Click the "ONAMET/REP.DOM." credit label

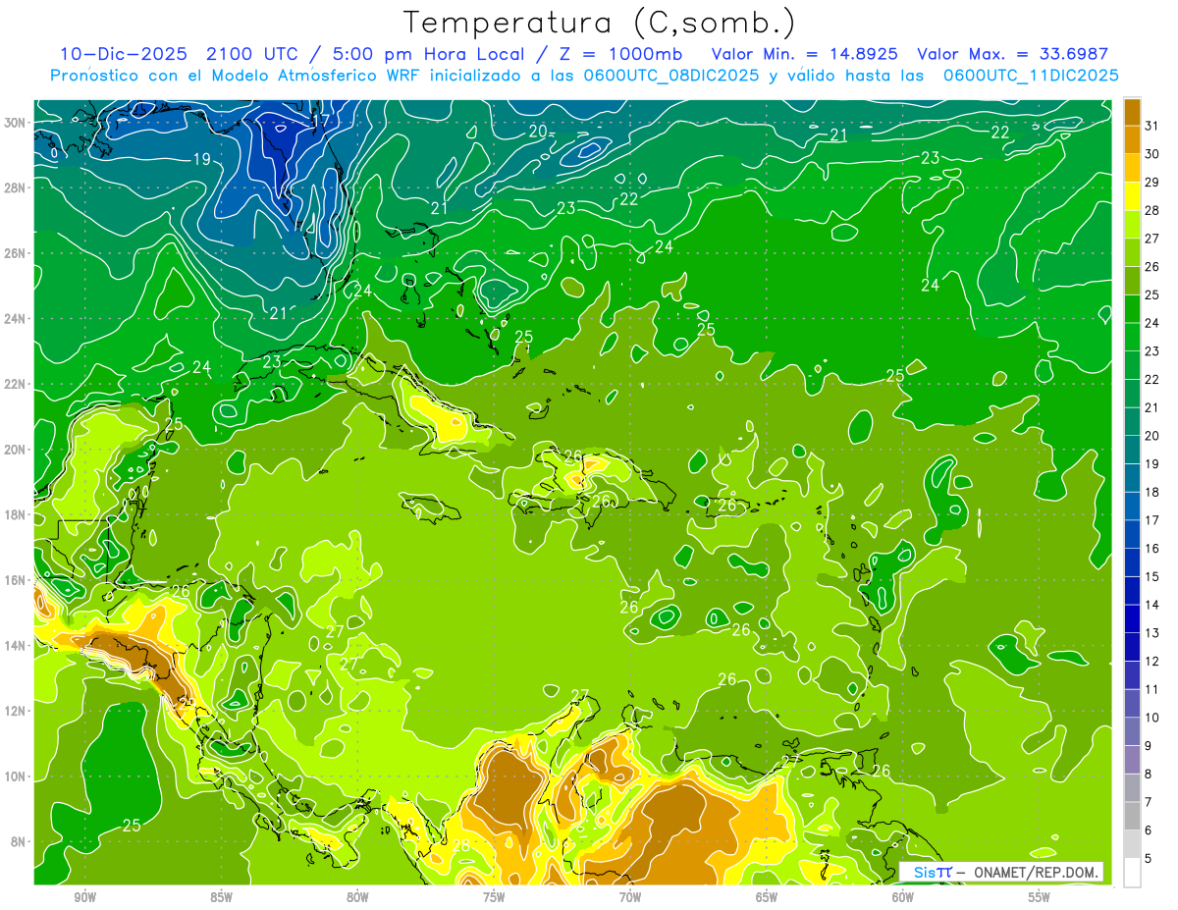click(x=1038, y=872)
